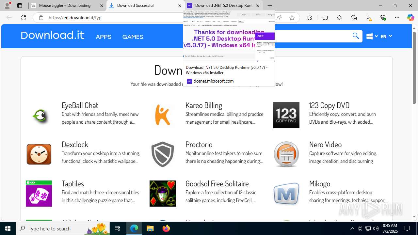
Task: Open the Kareo Billing title link
Action: pos(204,105)
